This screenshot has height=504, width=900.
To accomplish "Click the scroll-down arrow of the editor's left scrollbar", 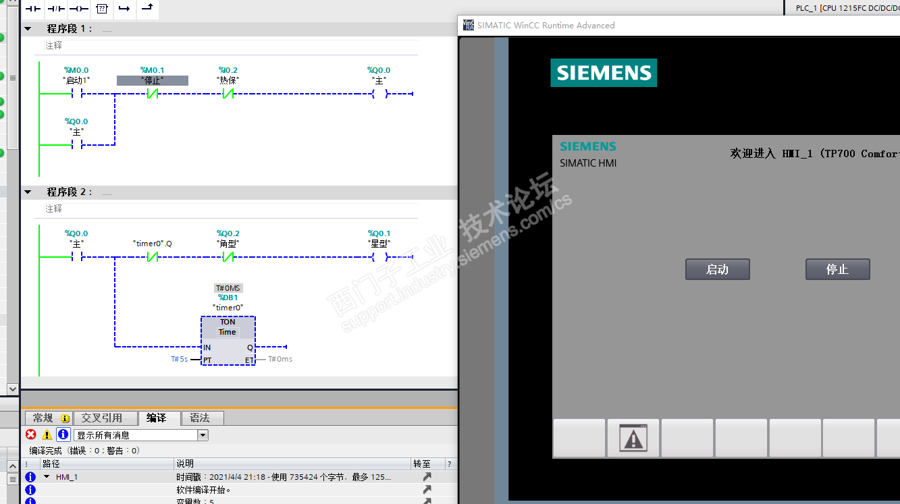I will (12, 389).
